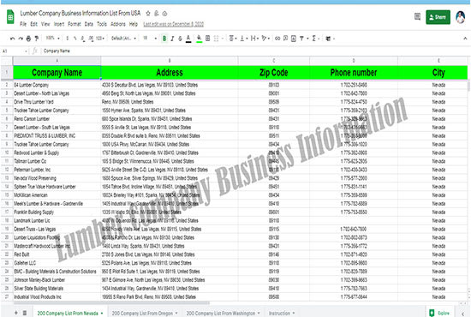Click the Create a filter icon

[302, 39]
